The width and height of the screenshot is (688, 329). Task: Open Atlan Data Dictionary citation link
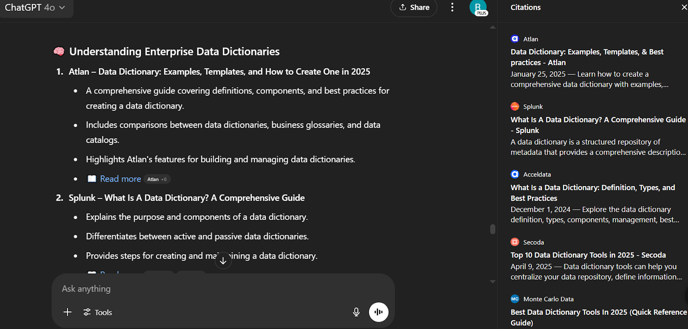coord(587,57)
